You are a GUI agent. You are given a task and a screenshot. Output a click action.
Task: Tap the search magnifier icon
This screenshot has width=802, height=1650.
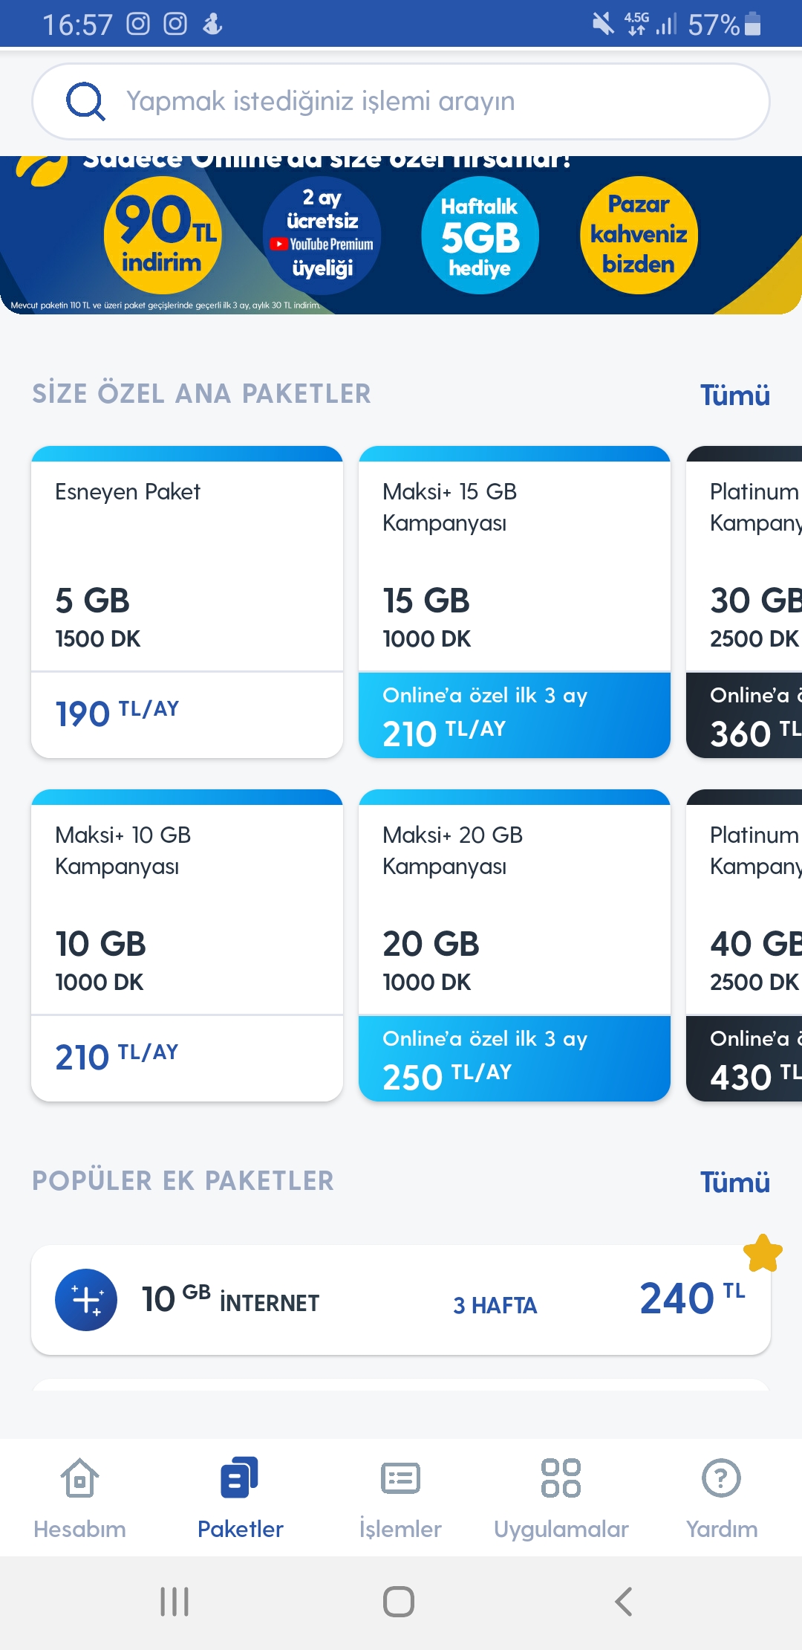(85, 101)
